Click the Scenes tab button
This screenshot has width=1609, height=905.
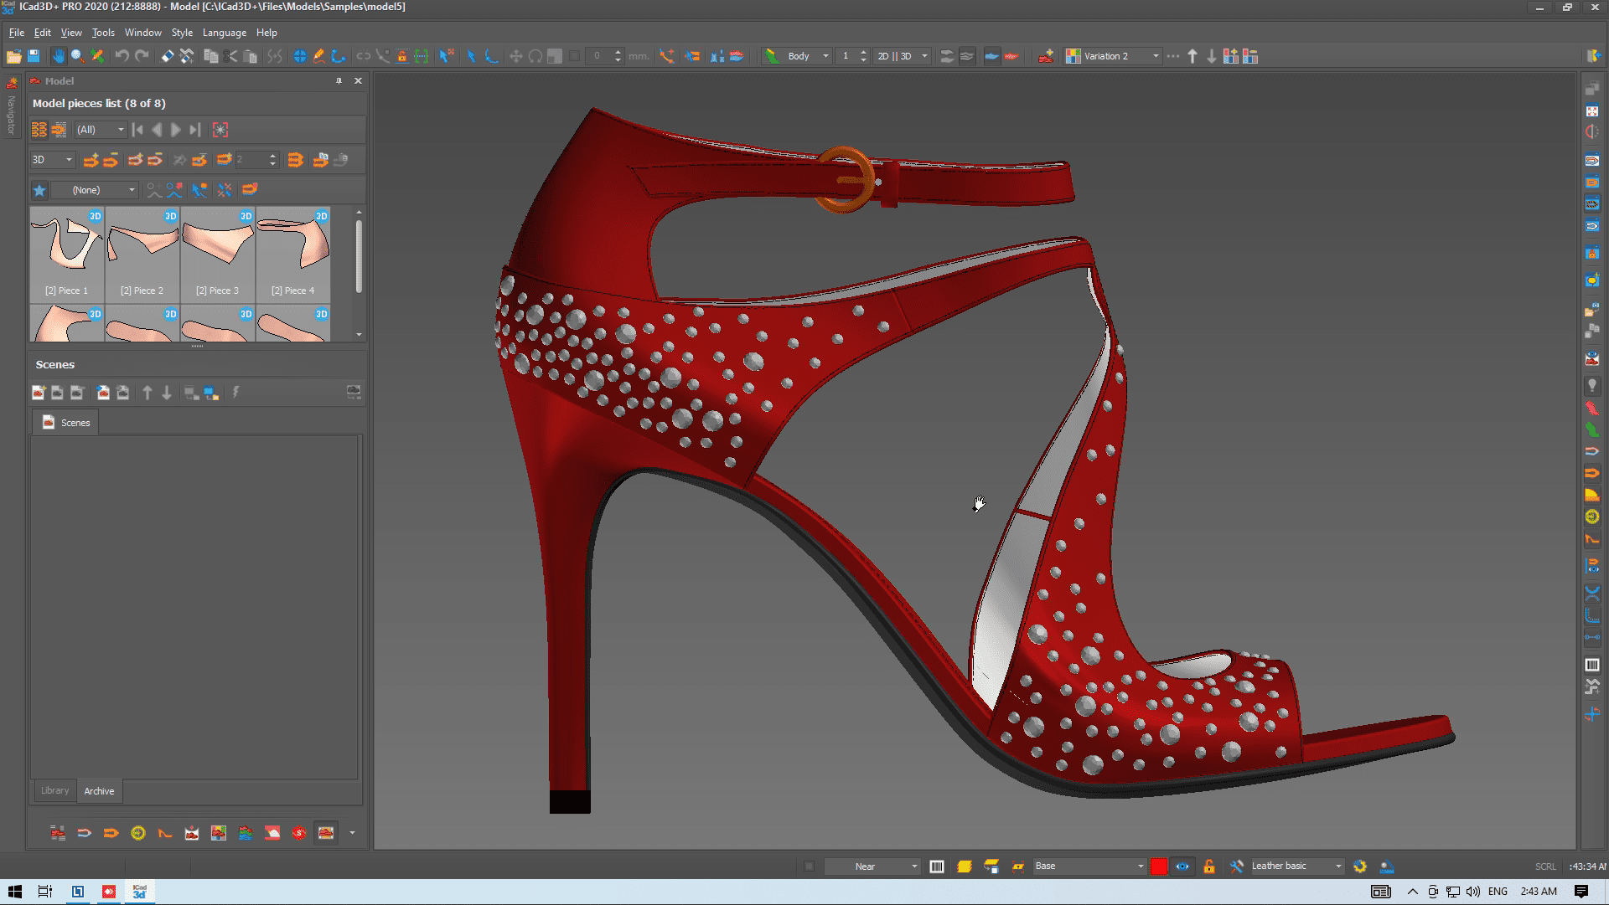point(65,423)
